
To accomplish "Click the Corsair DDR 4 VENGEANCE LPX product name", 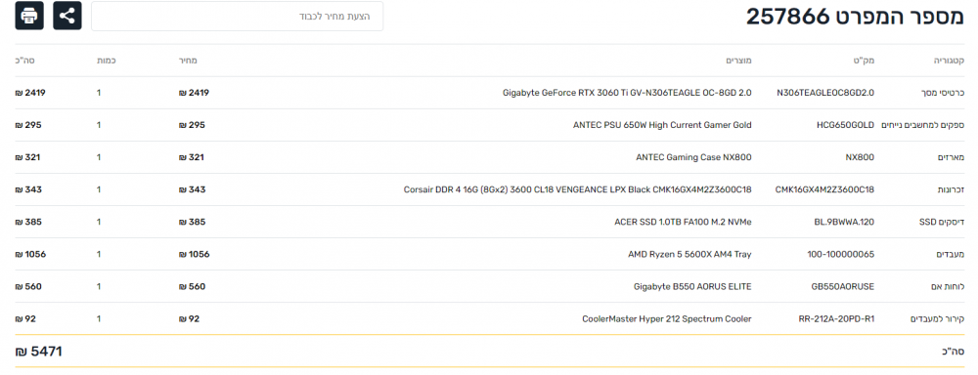I will point(578,189).
